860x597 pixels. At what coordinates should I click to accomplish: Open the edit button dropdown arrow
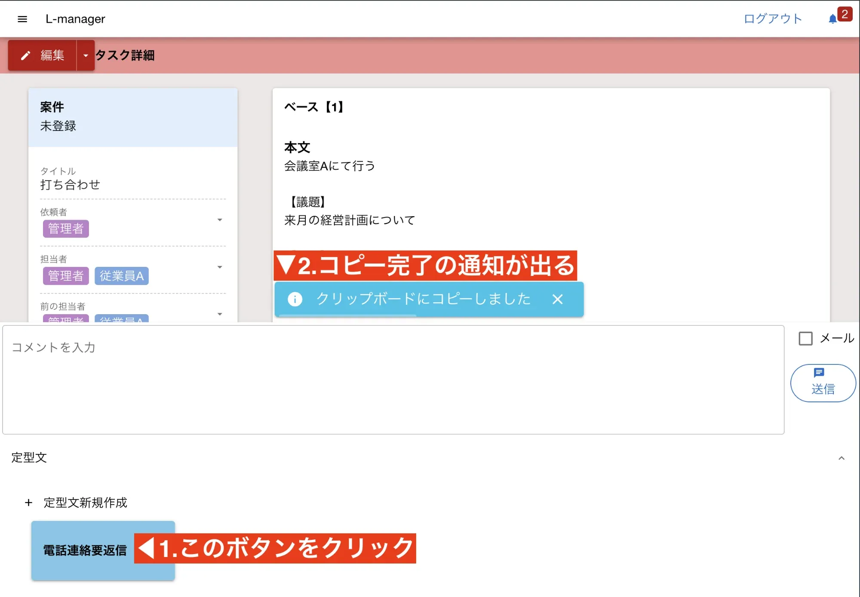click(86, 55)
